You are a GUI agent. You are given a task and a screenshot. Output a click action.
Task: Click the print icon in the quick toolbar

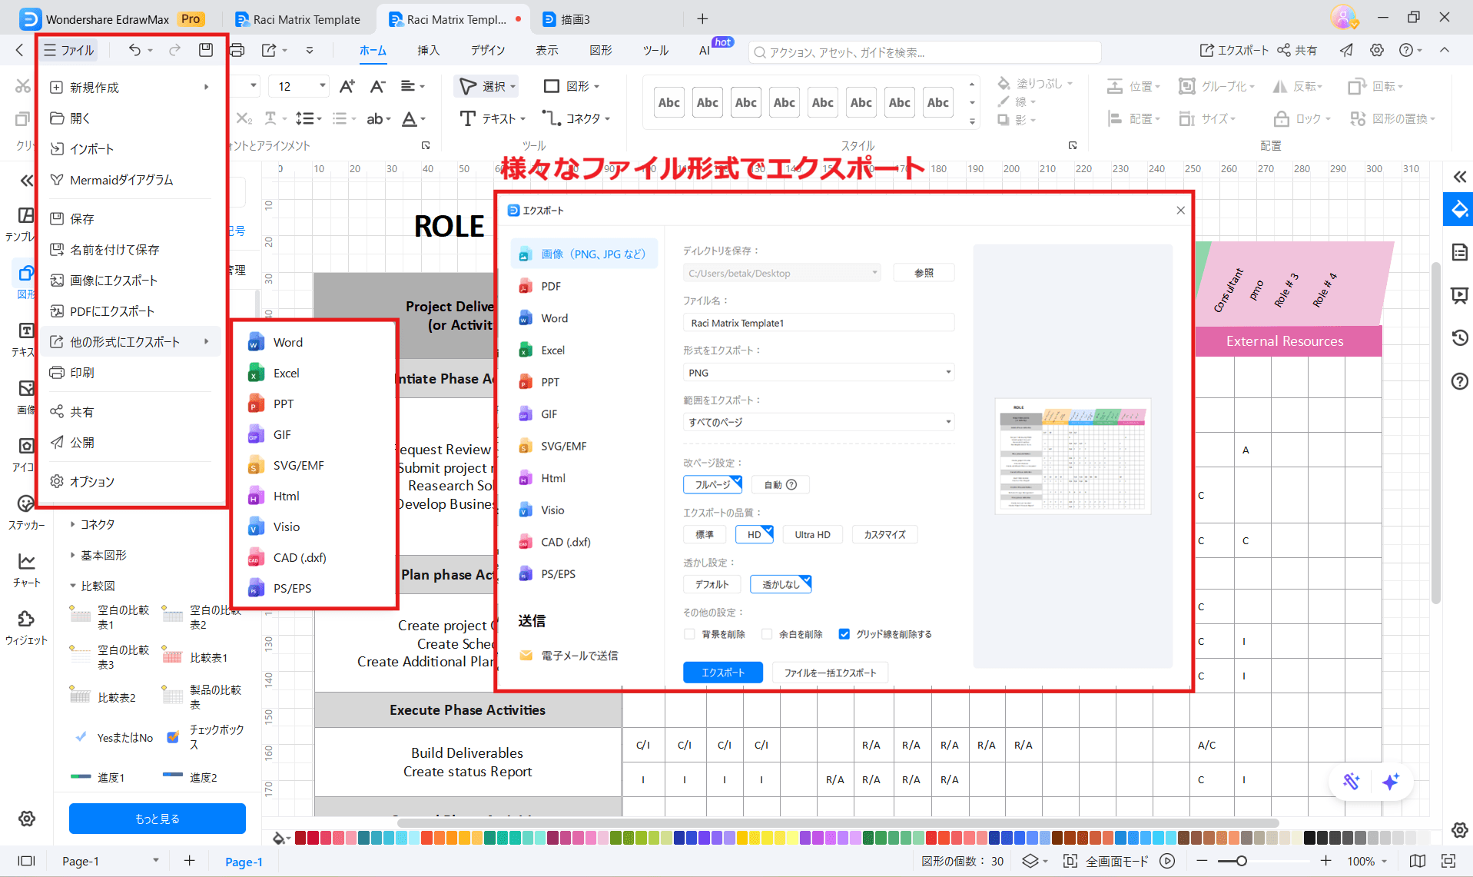click(237, 50)
